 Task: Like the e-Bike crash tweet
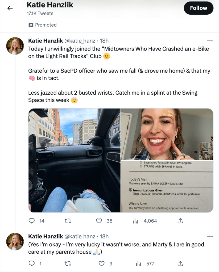[x=99, y=221]
